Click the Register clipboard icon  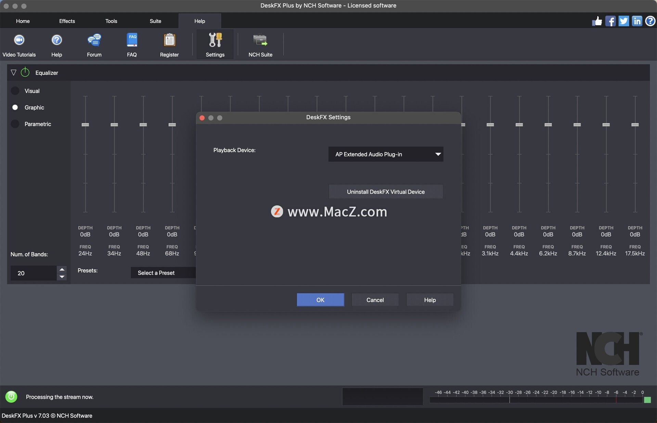(x=169, y=40)
